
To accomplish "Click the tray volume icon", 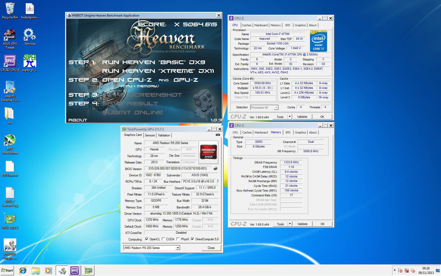I will pos(413,270).
